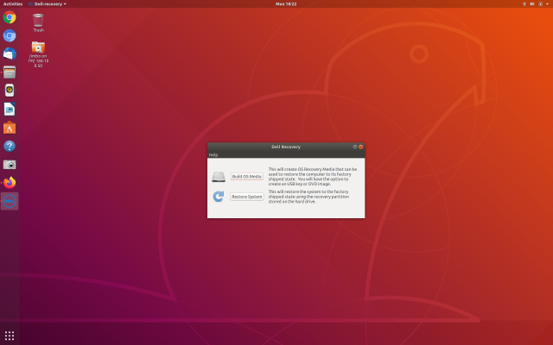Open the Files manager in the dock
The image size is (553, 345).
[10, 72]
